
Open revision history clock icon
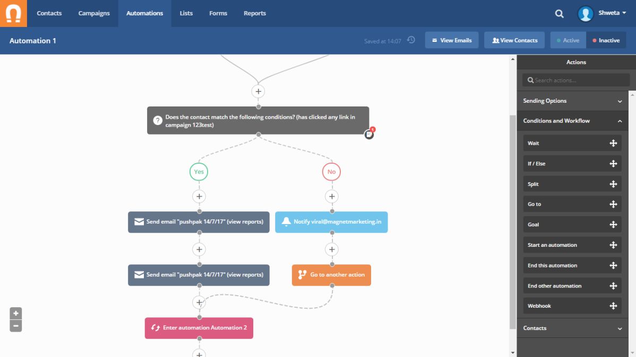tap(411, 40)
